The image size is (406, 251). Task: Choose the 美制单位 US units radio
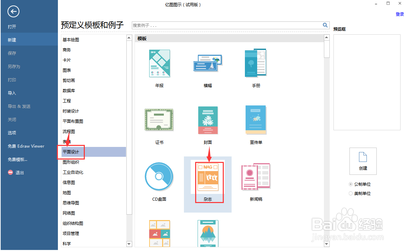[350, 194]
